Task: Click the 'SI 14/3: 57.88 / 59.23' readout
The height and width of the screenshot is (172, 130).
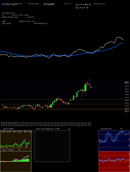Action: point(20,15)
